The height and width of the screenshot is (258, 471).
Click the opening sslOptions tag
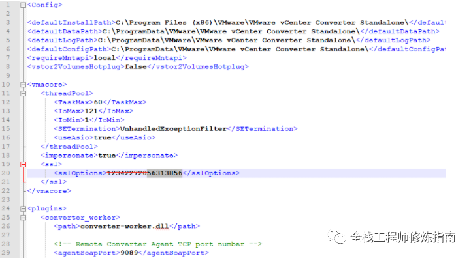click(80, 173)
